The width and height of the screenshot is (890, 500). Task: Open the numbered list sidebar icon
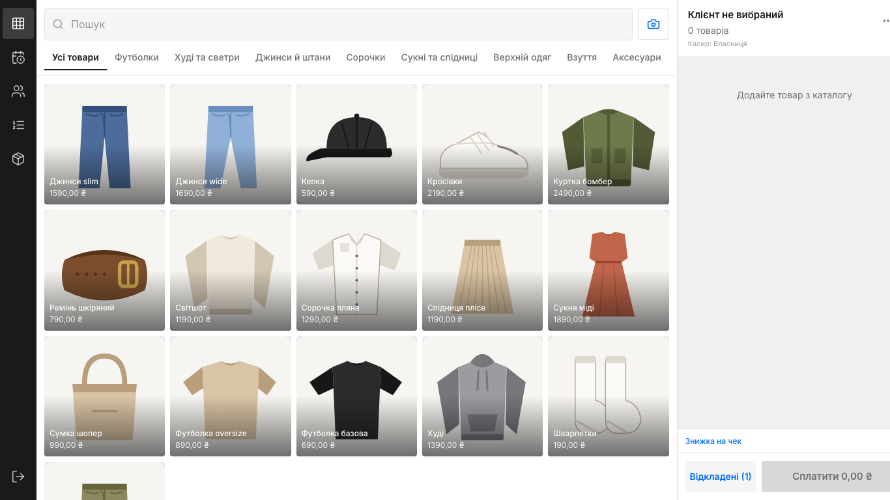click(18, 125)
